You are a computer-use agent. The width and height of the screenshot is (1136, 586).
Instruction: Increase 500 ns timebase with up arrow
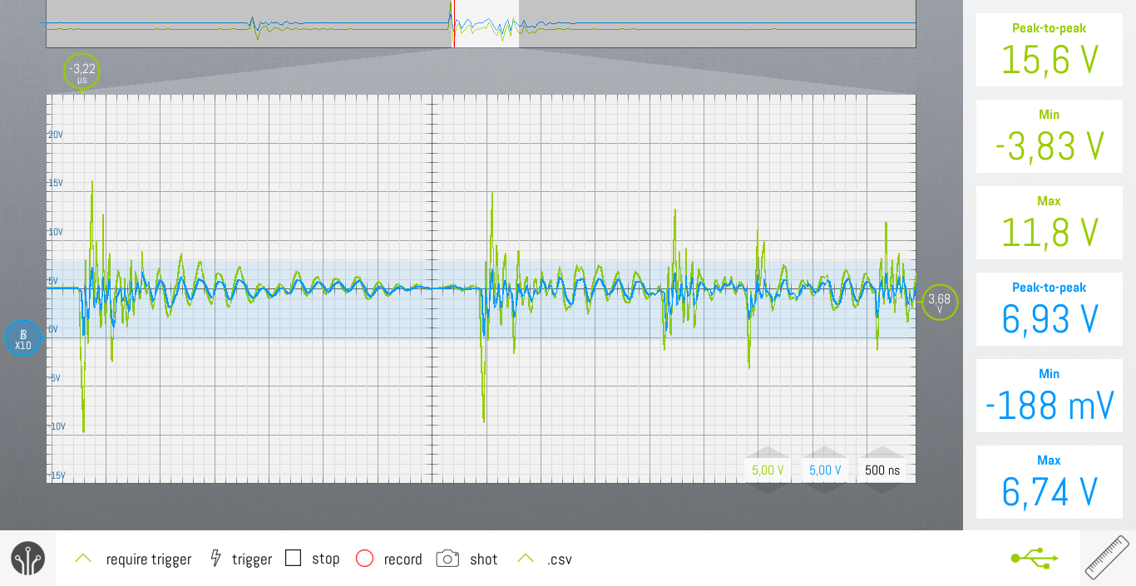[x=882, y=454]
